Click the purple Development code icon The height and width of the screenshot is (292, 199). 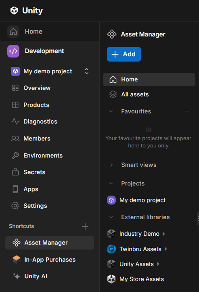pos(13,51)
